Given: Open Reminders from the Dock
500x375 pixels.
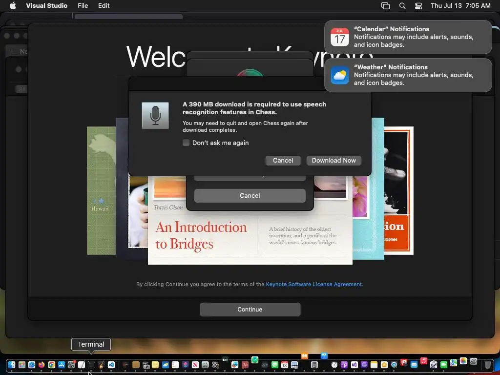Looking at the screenshot, I should click(x=175, y=365).
